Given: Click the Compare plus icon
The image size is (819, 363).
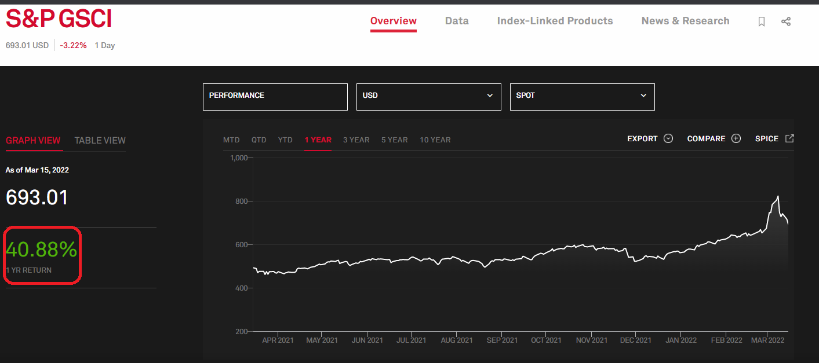Looking at the screenshot, I should coord(736,138).
